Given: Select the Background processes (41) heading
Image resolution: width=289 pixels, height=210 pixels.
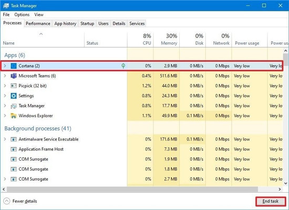Looking at the screenshot, I should point(38,128).
